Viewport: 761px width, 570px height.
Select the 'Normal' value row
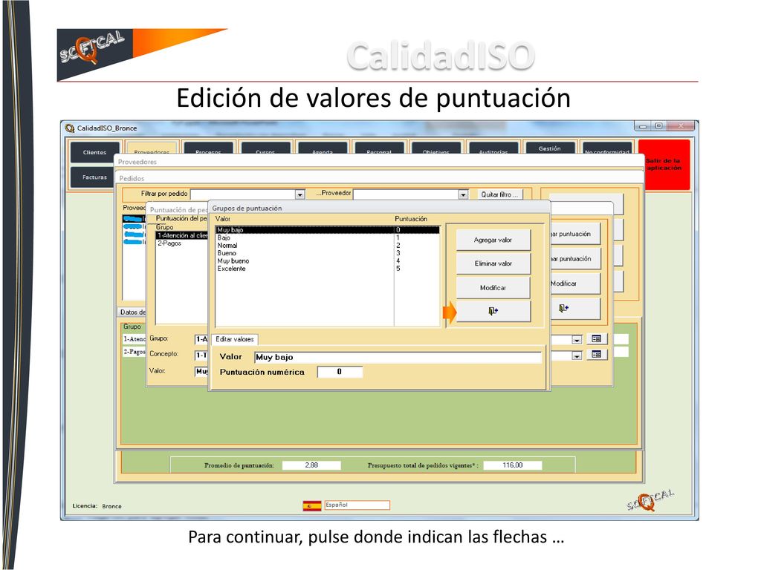tap(328, 245)
